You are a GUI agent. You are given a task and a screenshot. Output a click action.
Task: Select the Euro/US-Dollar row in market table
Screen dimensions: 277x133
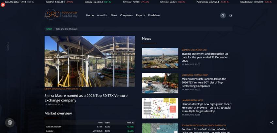(90, 126)
